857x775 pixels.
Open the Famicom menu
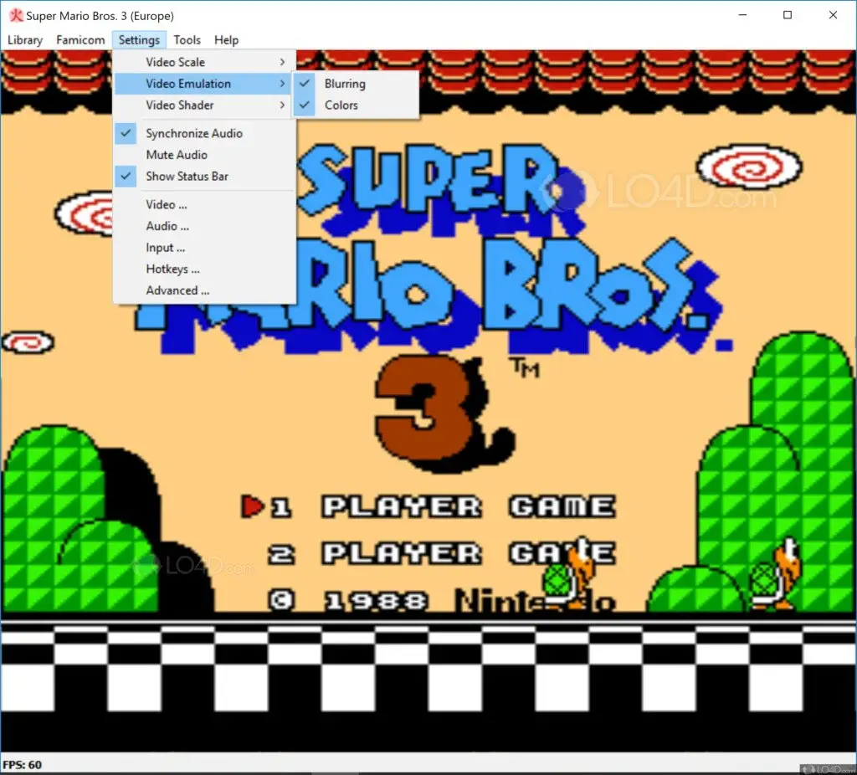coord(80,40)
